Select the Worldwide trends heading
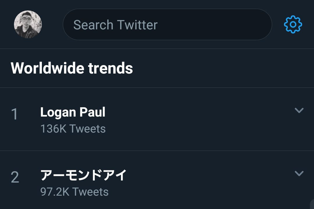 click(x=72, y=68)
